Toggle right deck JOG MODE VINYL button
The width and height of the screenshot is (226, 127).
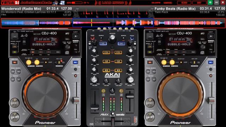click(210, 62)
